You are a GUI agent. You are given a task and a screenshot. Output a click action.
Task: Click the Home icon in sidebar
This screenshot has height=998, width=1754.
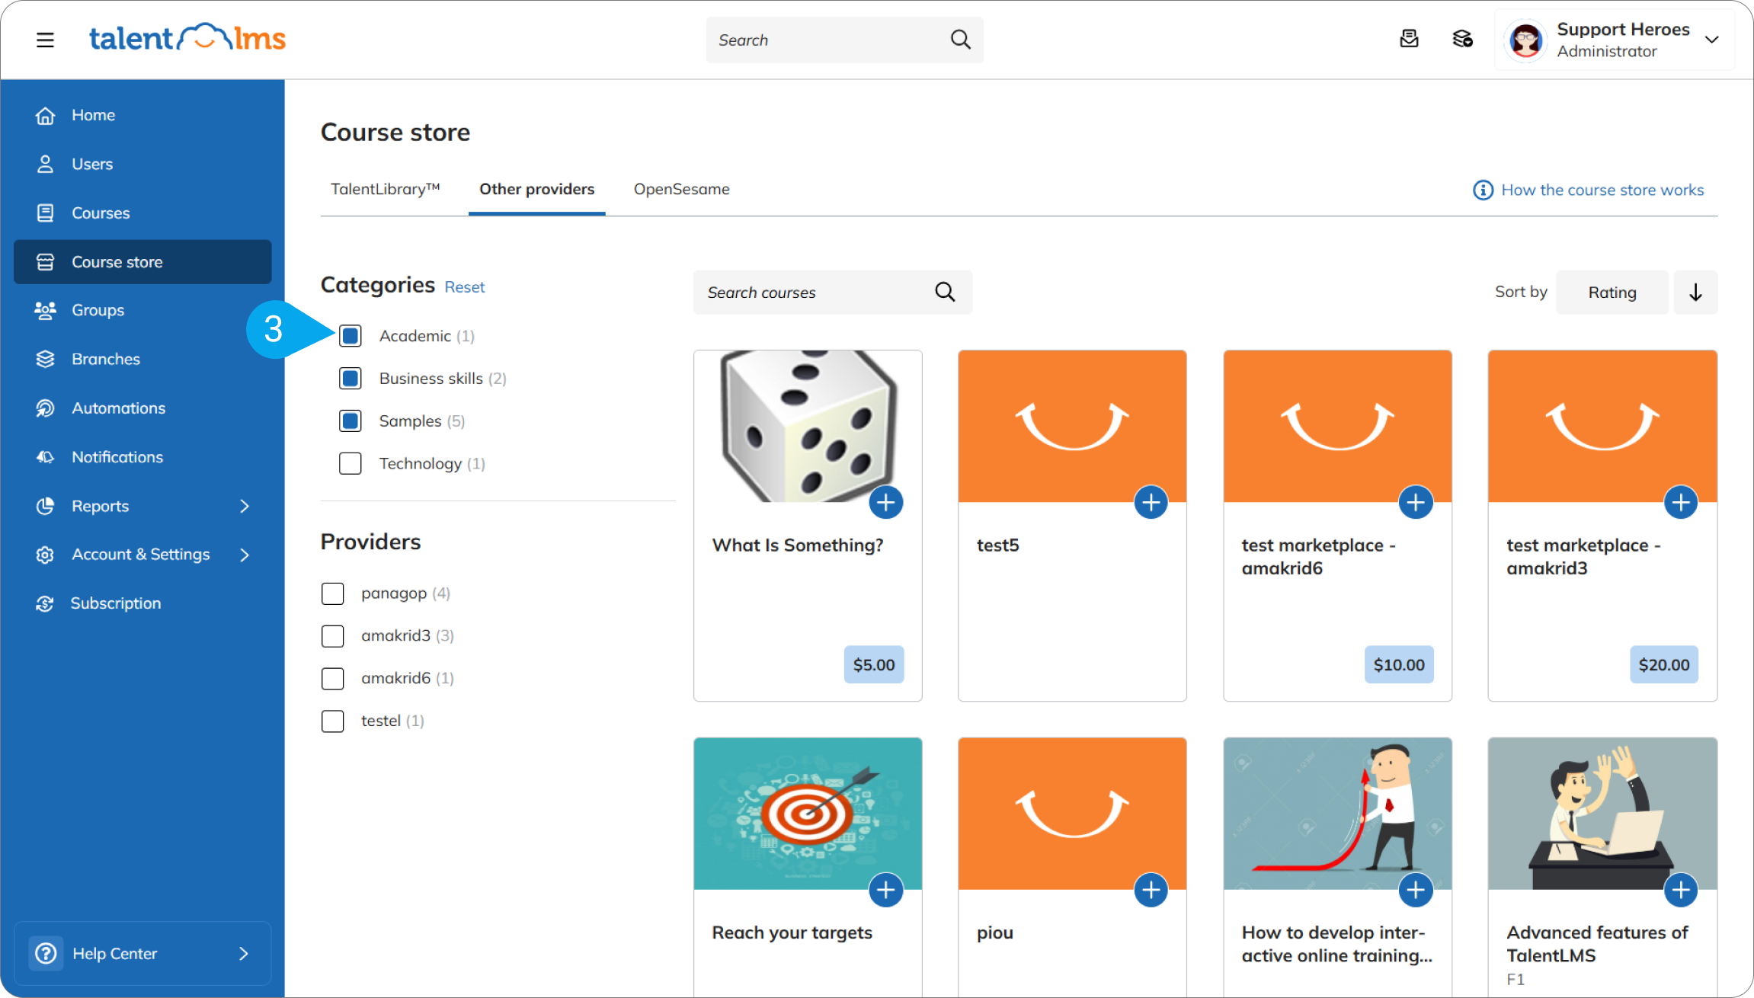pos(45,115)
